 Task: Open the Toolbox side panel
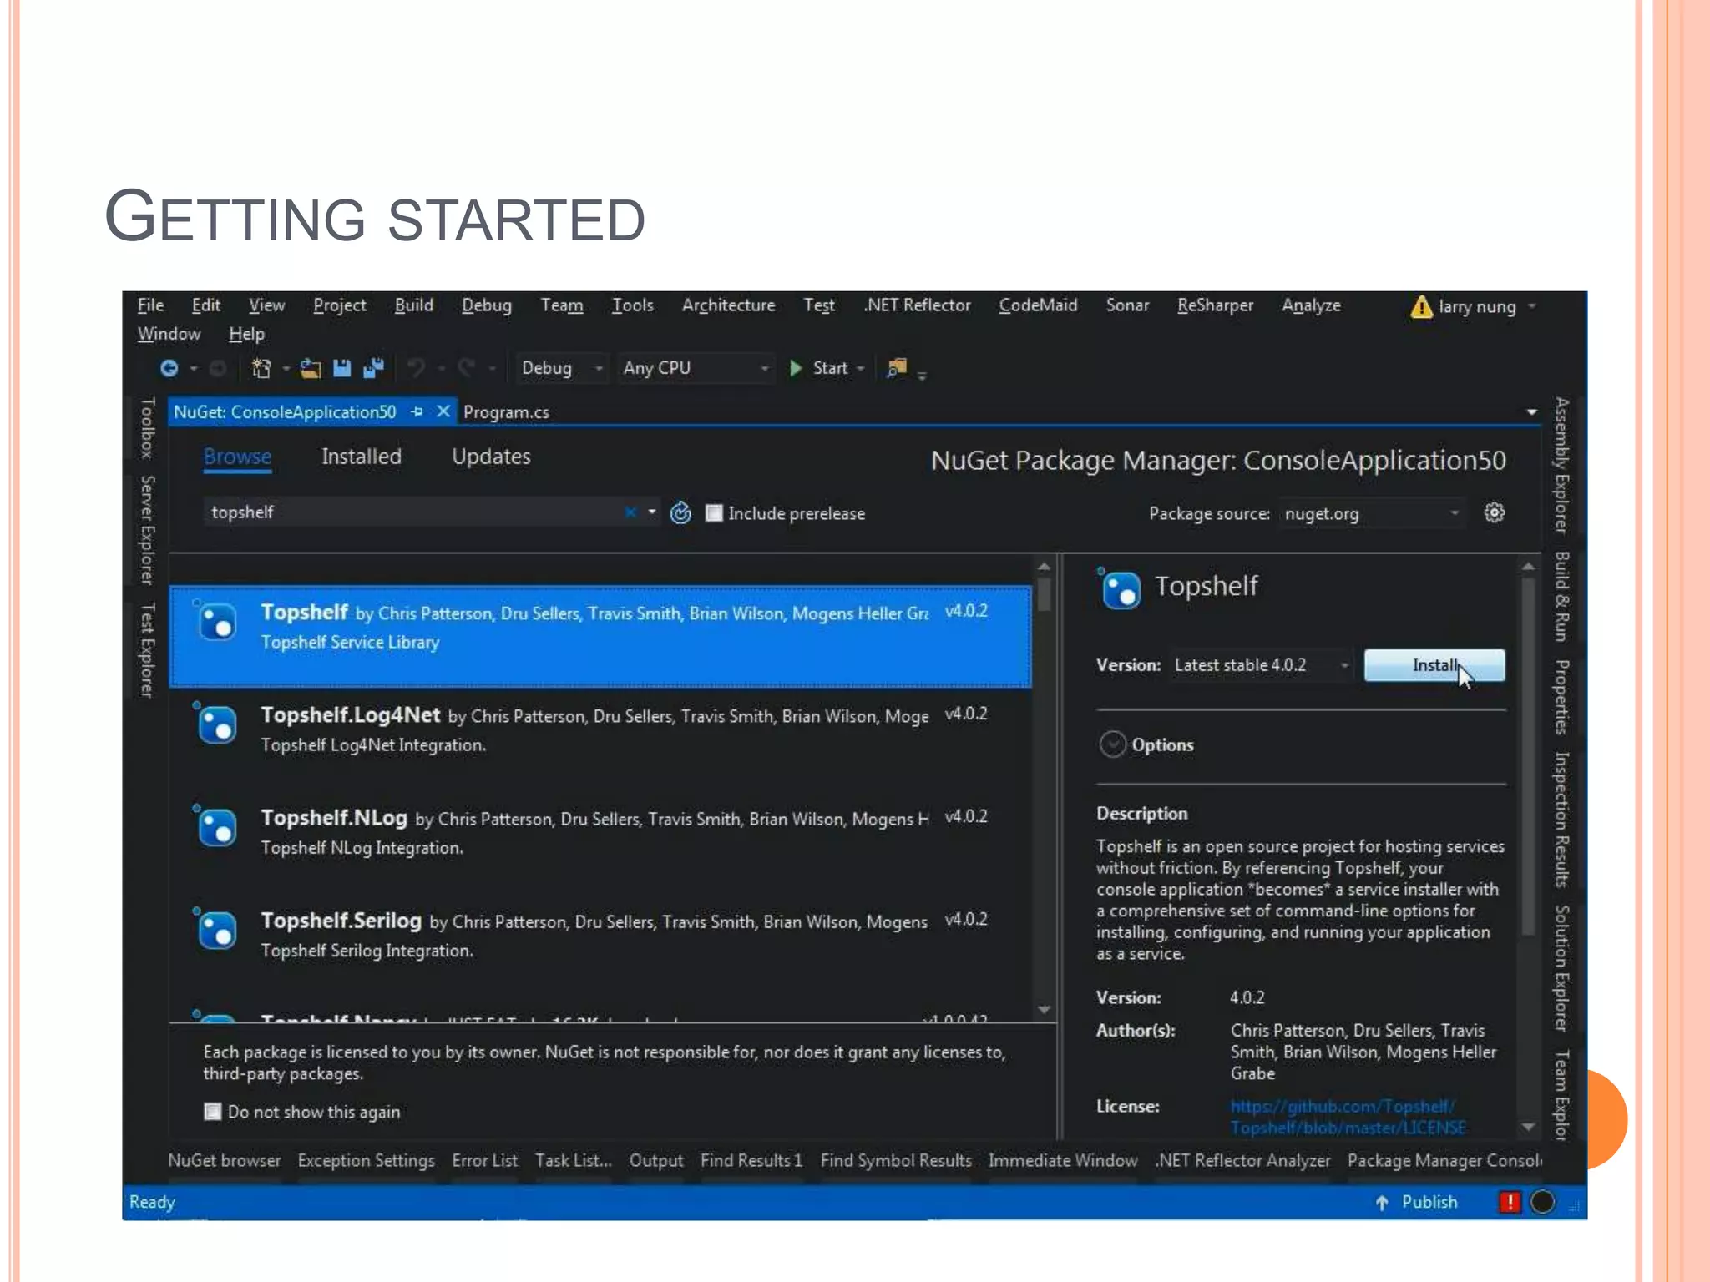click(148, 427)
